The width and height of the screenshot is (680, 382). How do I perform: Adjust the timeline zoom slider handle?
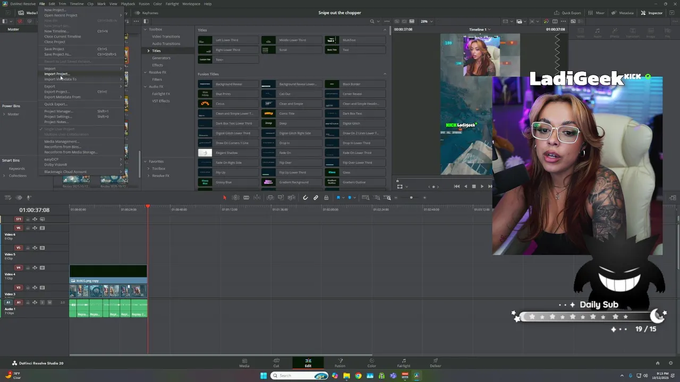(411, 197)
